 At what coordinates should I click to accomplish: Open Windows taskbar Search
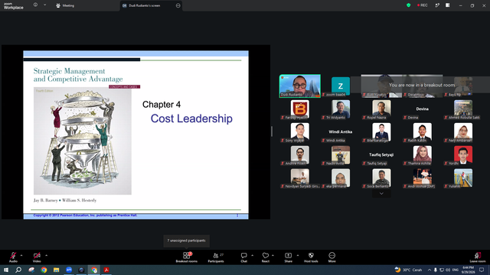(x=18, y=270)
